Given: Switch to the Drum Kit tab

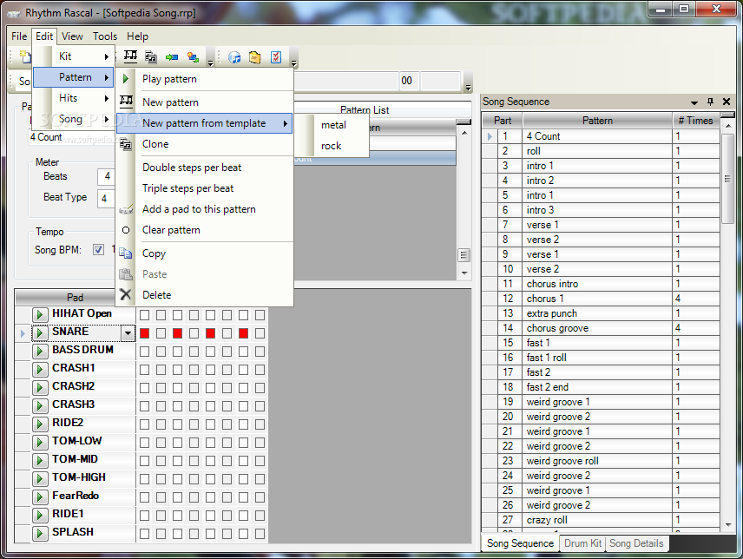Looking at the screenshot, I should pos(582,543).
